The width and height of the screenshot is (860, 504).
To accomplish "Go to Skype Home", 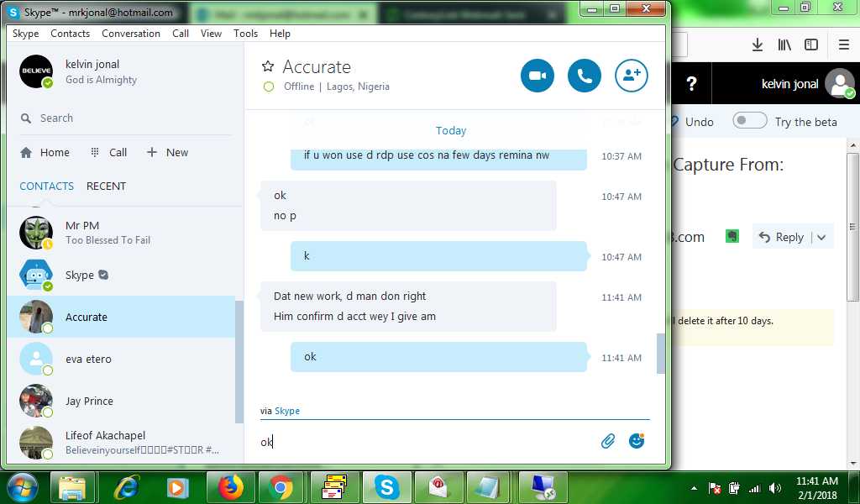I will 45,153.
